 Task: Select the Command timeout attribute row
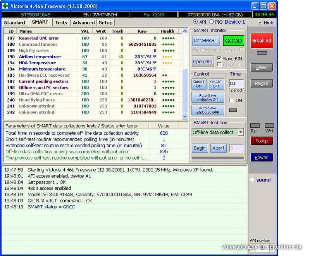point(93,44)
